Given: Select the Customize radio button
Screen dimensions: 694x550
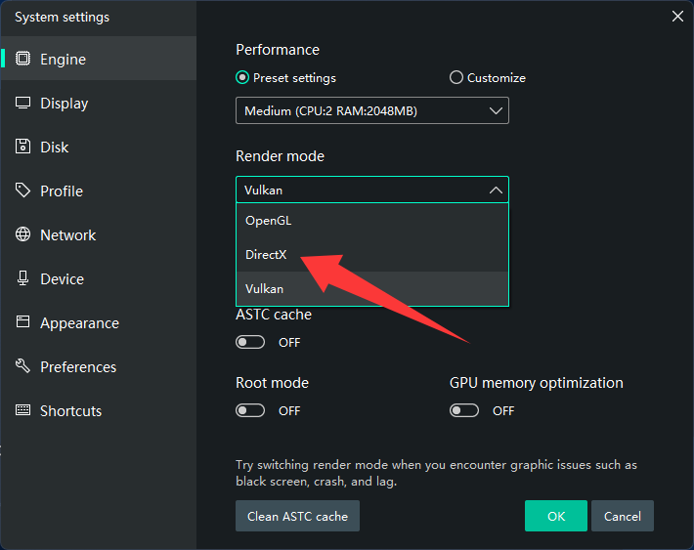Looking at the screenshot, I should (456, 78).
